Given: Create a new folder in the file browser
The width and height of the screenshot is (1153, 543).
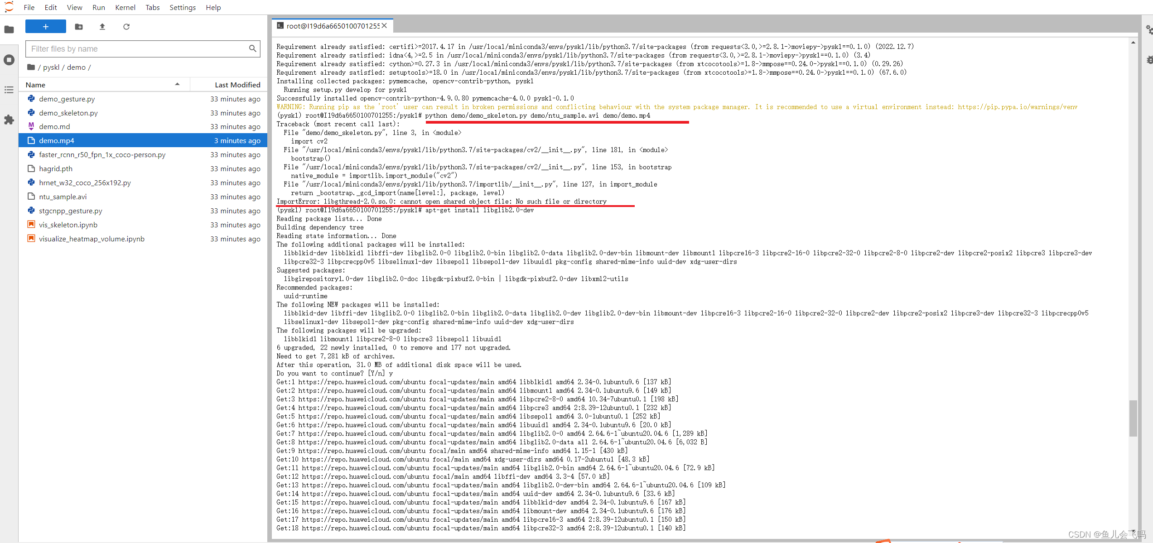Looking at the screenshot, I should tap(78, 27).
